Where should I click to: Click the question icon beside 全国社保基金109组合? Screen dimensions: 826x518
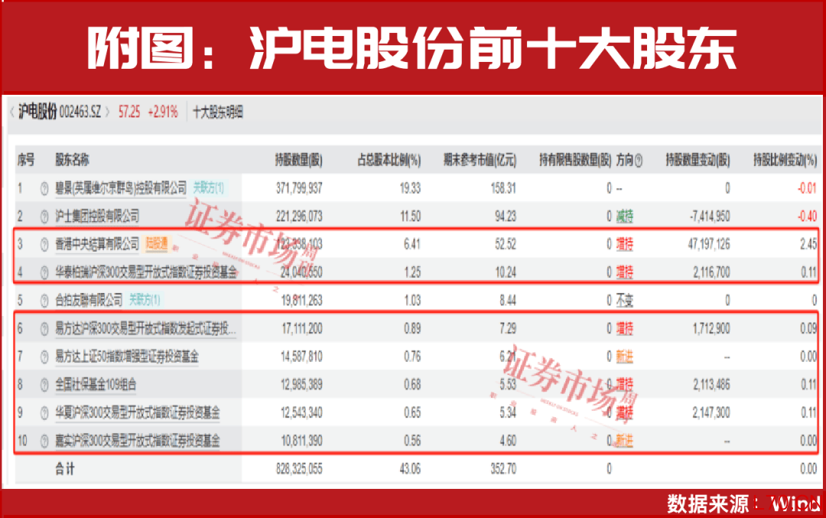point(43,384)
